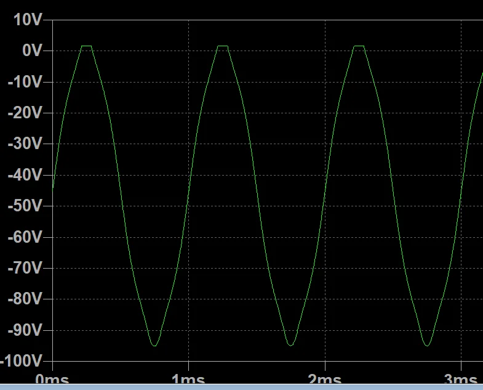Click the waveform's clipped peak after 1ms
The image size is (483, 390).
tap(223, 46)
